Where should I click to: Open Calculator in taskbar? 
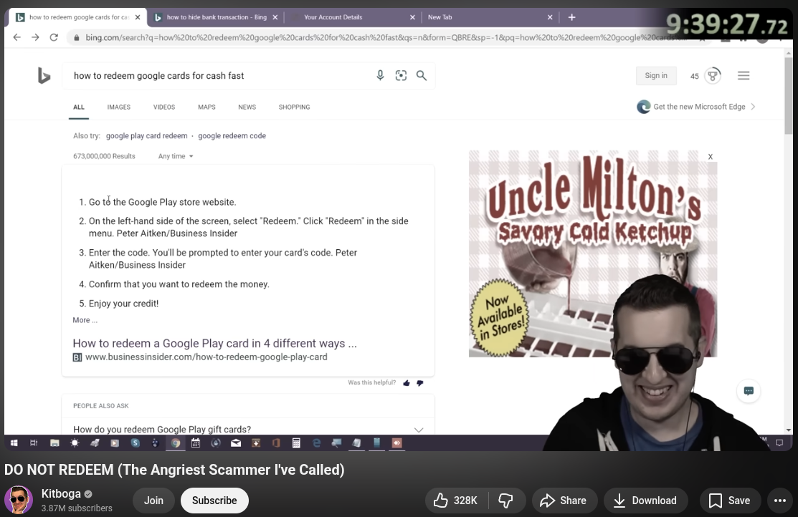[296, 443]
